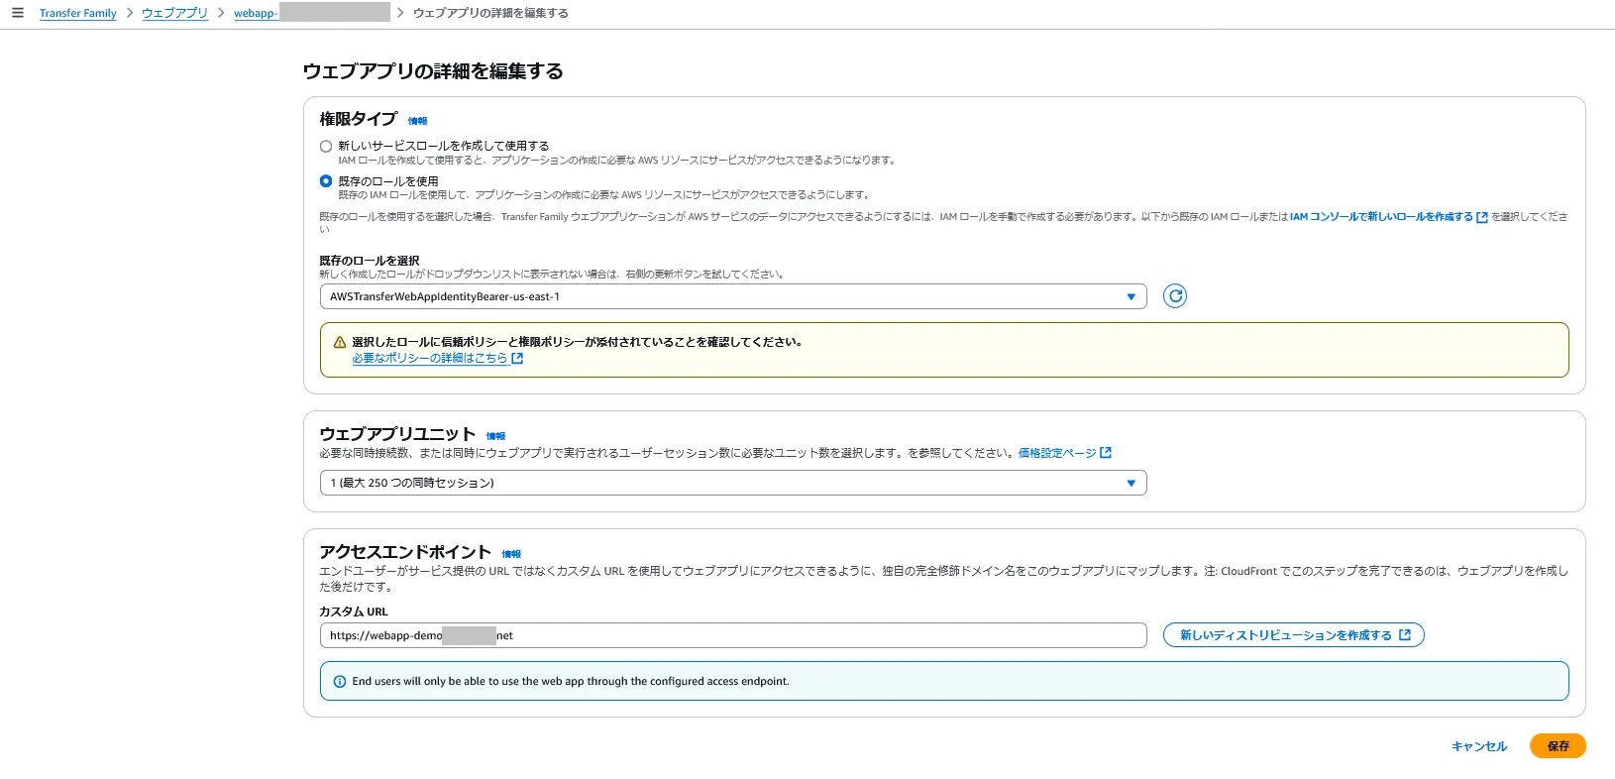Go to Transfer Family breadcrumb
1615x779 pixels.
pyautogui.click(x=77, y=13)
